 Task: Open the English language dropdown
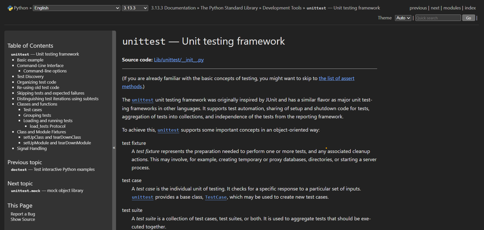click(x=76, y=8)
